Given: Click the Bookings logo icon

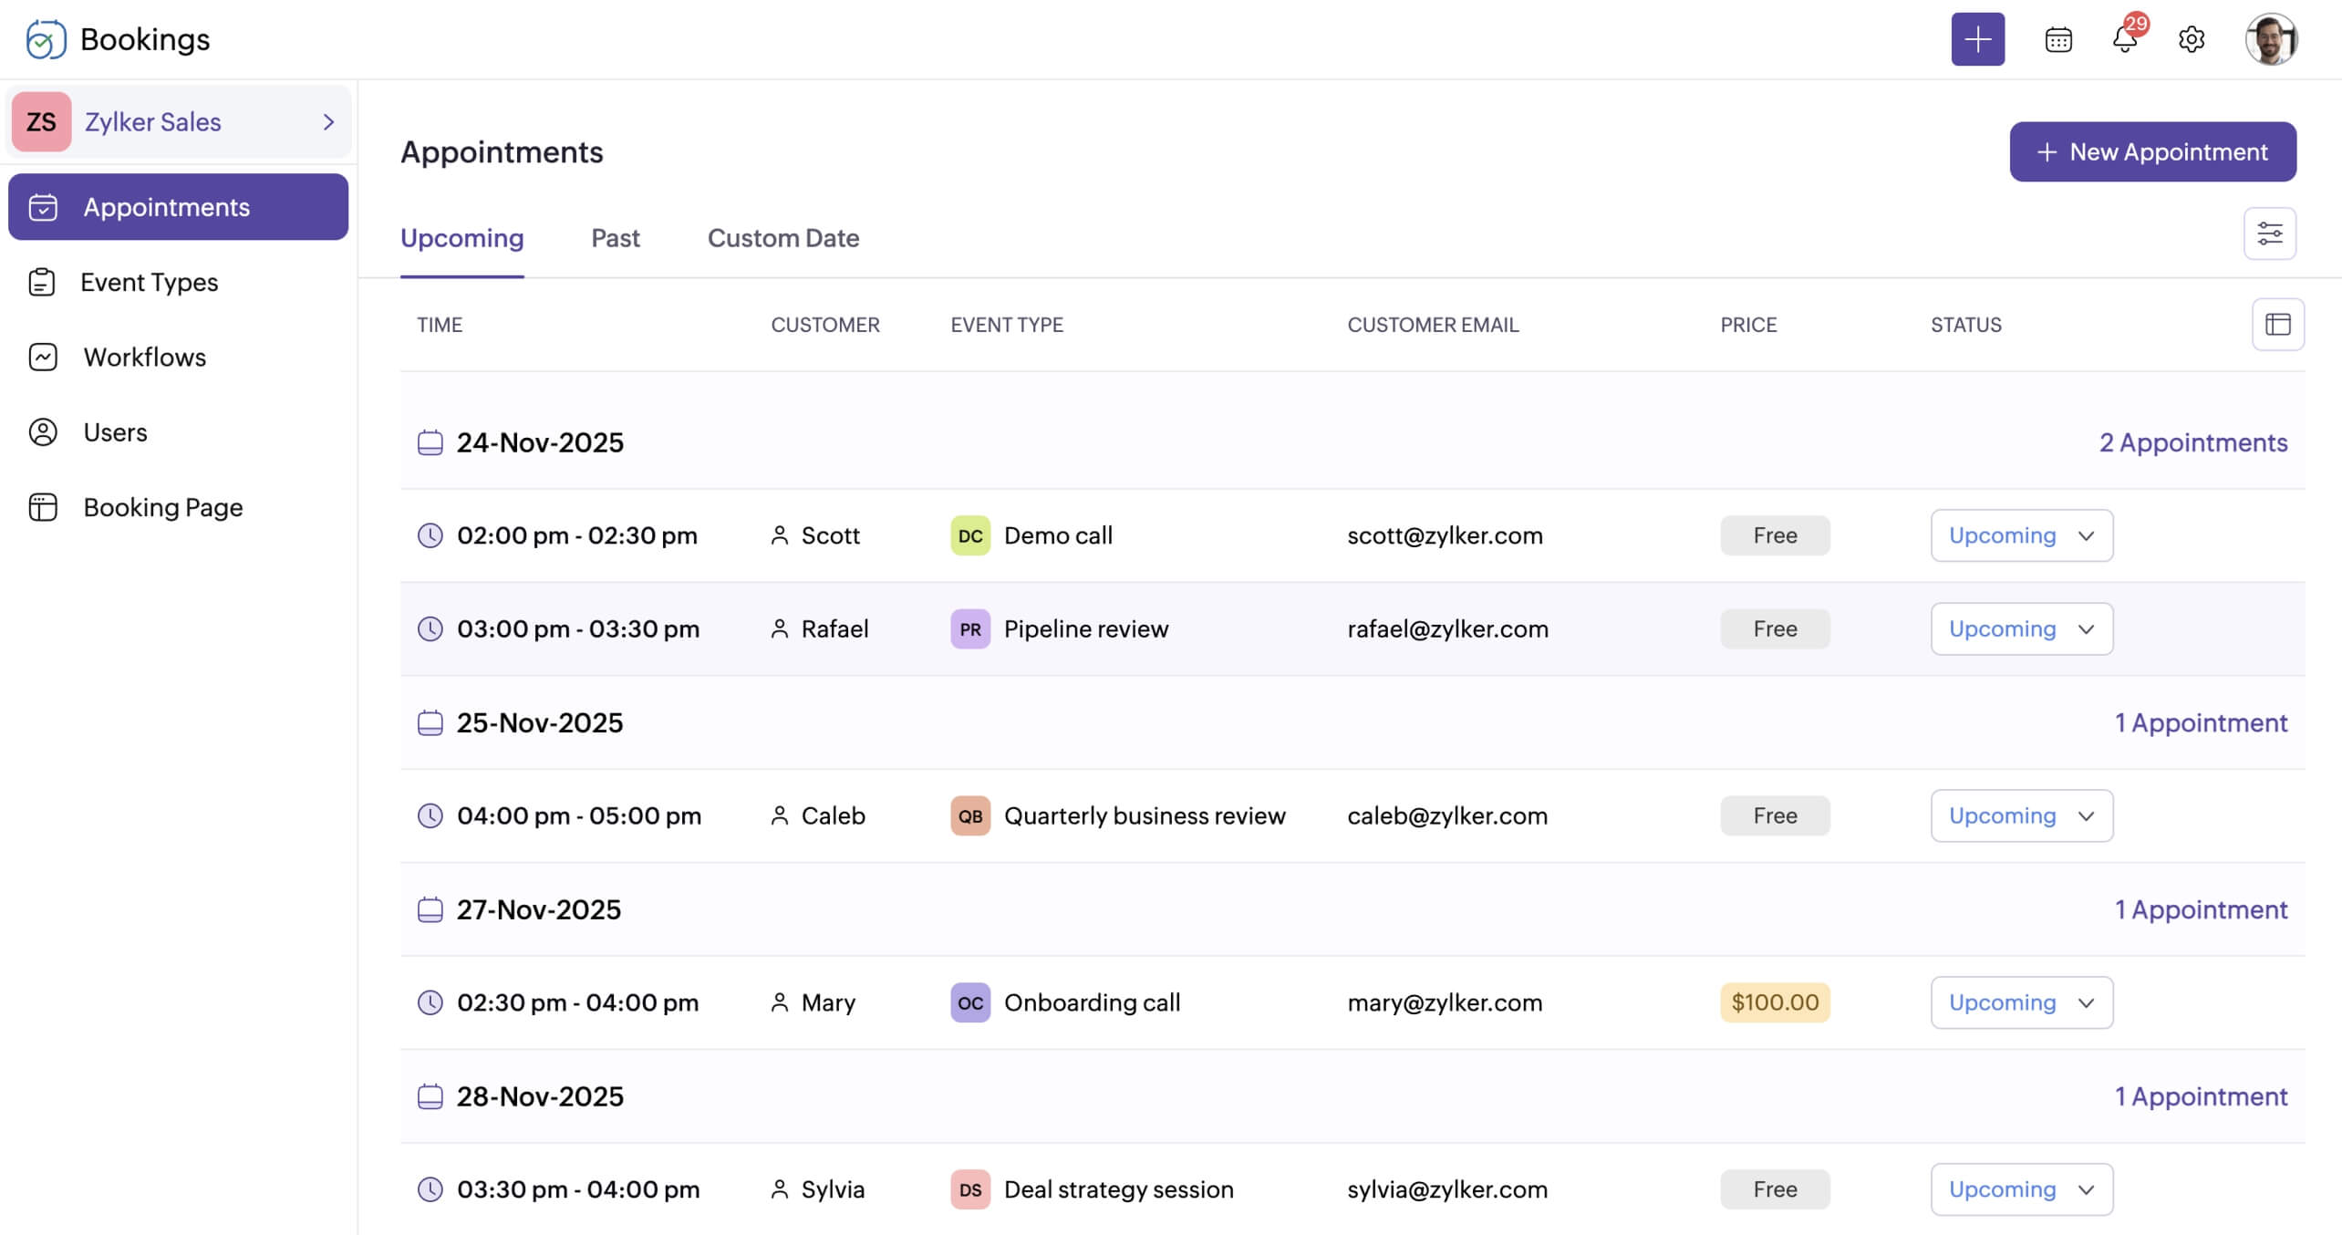Looking at the screenshot, I should (x=46, y=39).
